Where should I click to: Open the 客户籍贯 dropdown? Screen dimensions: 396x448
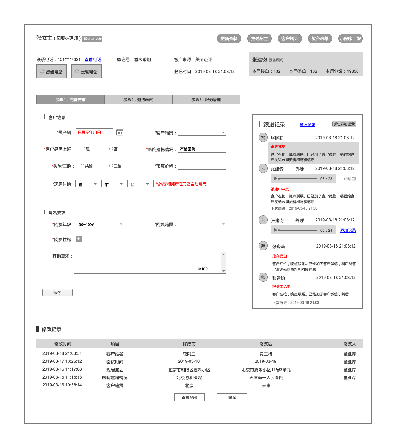(x=202, y=133)
